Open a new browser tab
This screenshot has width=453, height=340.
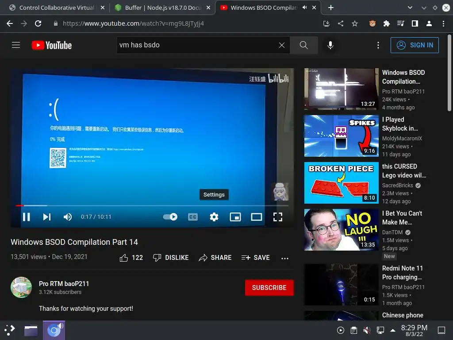point(331,8)
